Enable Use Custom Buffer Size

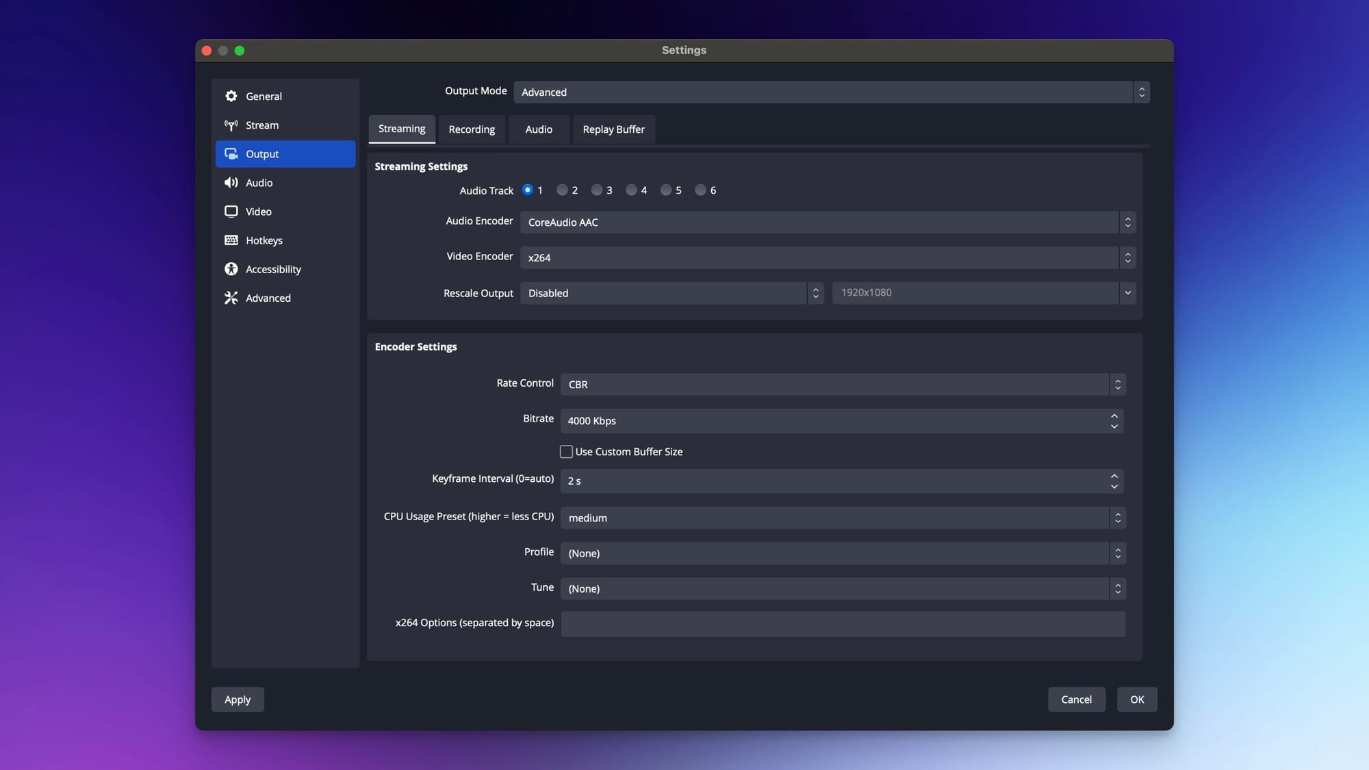coord(566,451)
